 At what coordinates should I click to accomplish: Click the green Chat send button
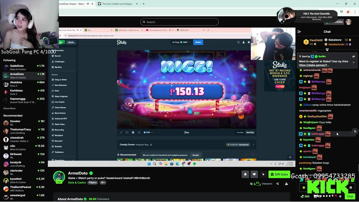pyautogui.click(x=350, y=196)
